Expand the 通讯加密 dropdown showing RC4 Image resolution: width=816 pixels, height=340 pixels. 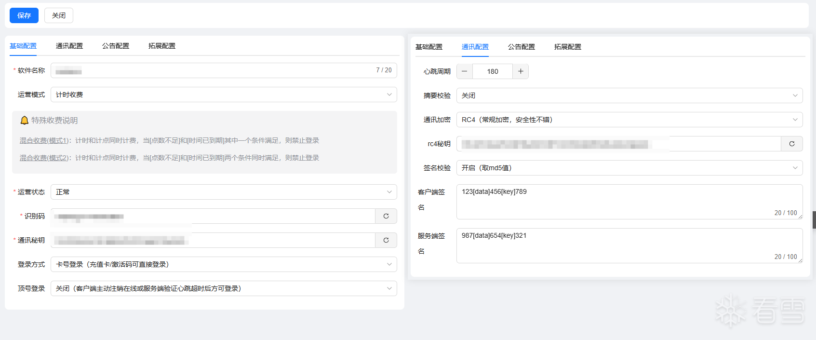coord(629,120)
